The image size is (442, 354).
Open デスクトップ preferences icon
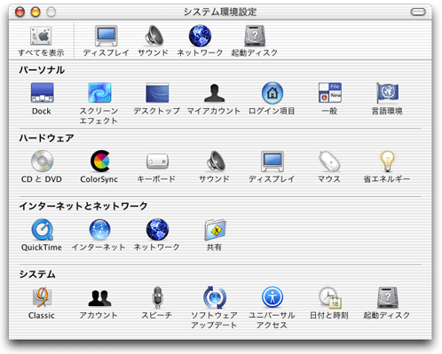pyautogui.click(x=157, y=92)
